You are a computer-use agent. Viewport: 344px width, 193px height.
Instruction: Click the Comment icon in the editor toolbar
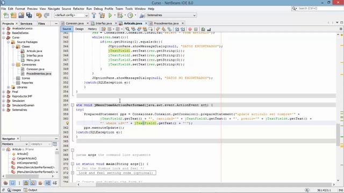(203, 29)
